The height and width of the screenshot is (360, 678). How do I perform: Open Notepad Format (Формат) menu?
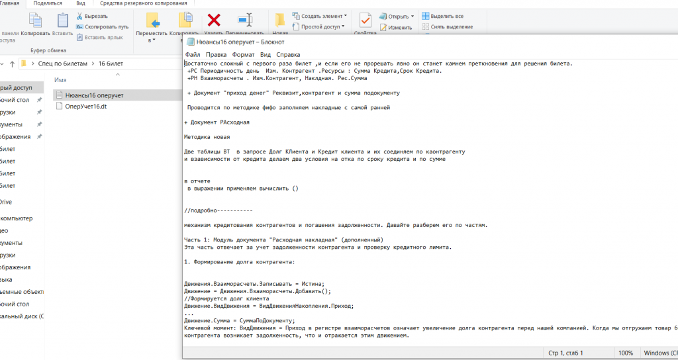[x=244, y=54]
